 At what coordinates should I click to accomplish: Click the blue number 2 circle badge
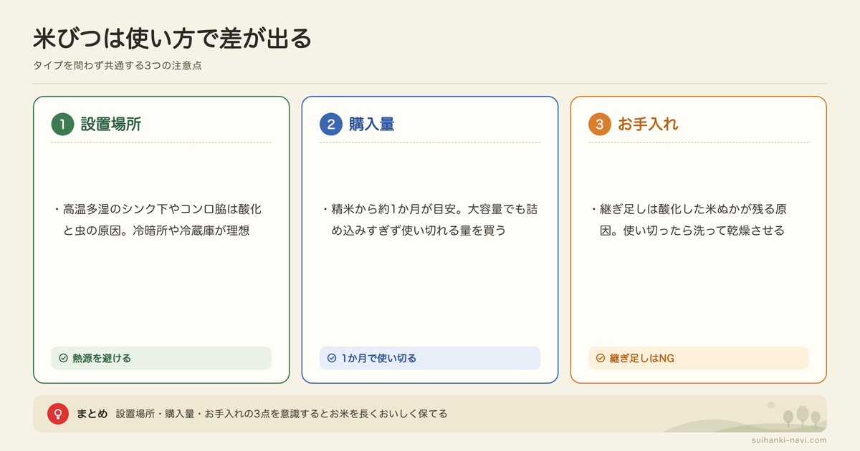tap(331, 124)
